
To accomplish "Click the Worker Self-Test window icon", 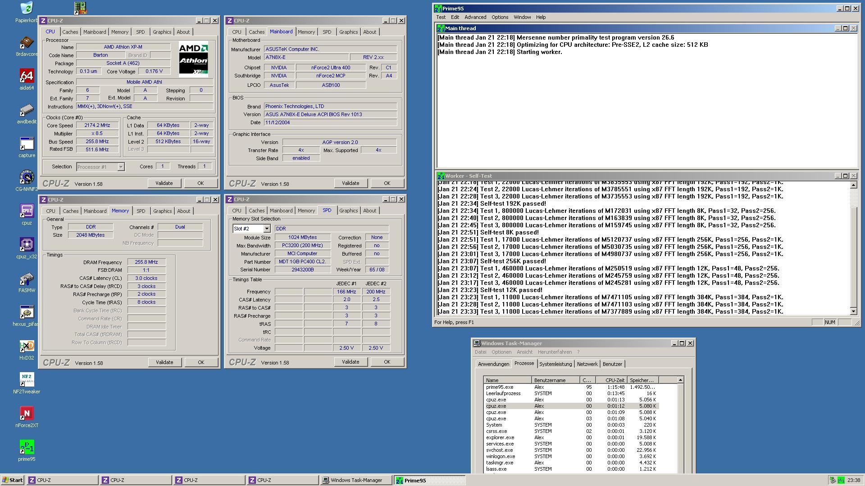I will 441,176.
